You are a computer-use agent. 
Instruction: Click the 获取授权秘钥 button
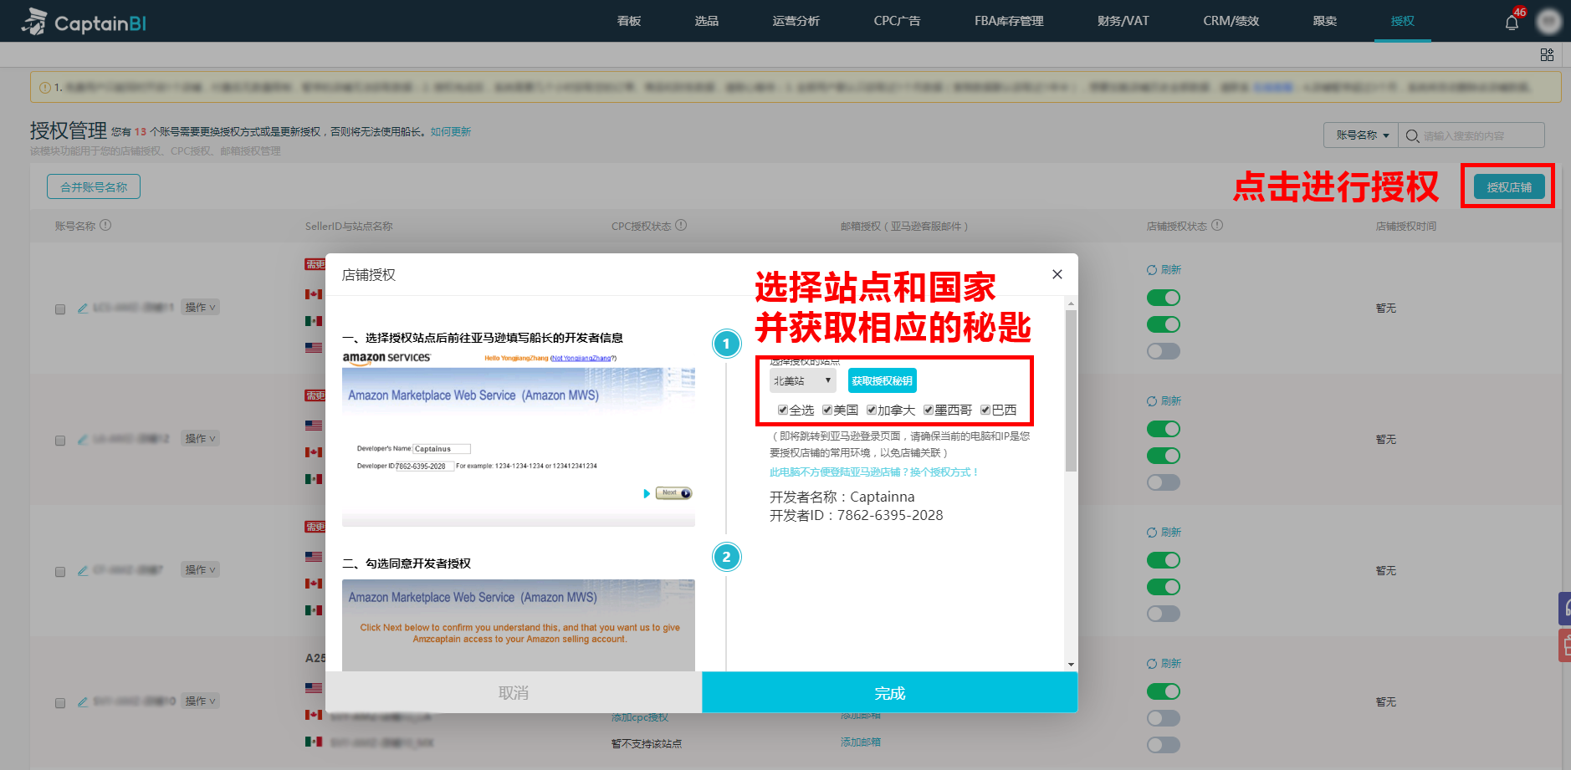tap(883, 380)
